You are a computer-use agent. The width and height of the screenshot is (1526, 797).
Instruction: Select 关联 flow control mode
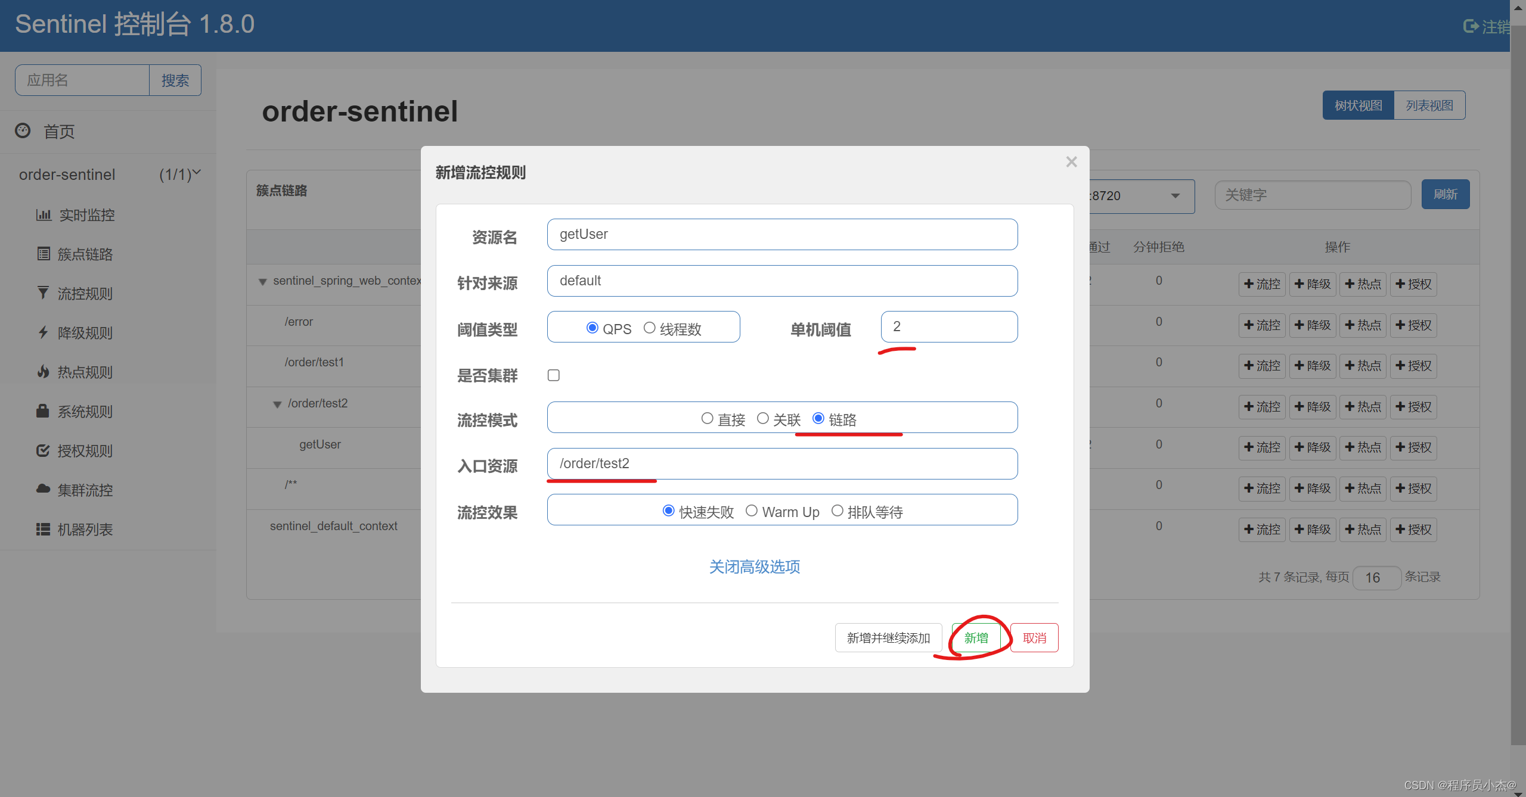click(x=762, y=418)
